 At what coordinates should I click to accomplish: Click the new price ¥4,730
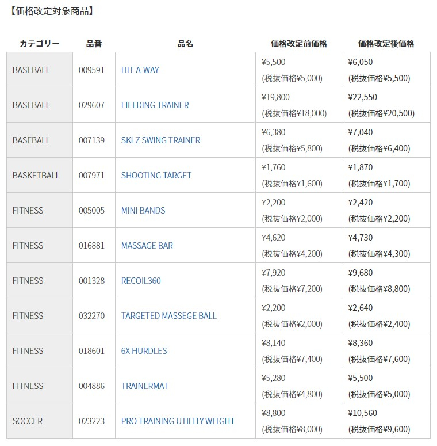point(361,238)
